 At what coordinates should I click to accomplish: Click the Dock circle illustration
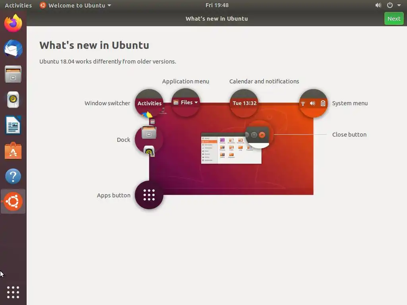coord(149,140)
